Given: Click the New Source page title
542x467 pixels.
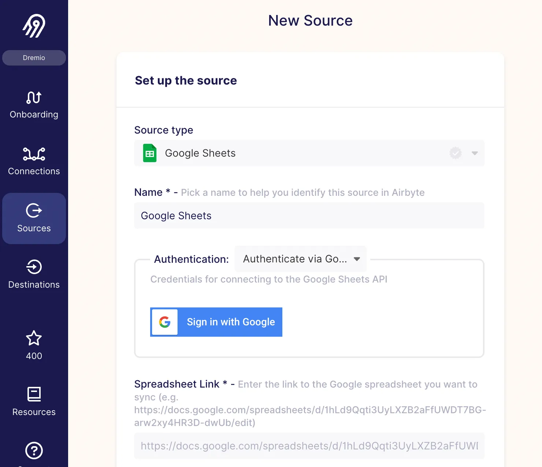Looking at the screenshot, I should tap(310, 20).
